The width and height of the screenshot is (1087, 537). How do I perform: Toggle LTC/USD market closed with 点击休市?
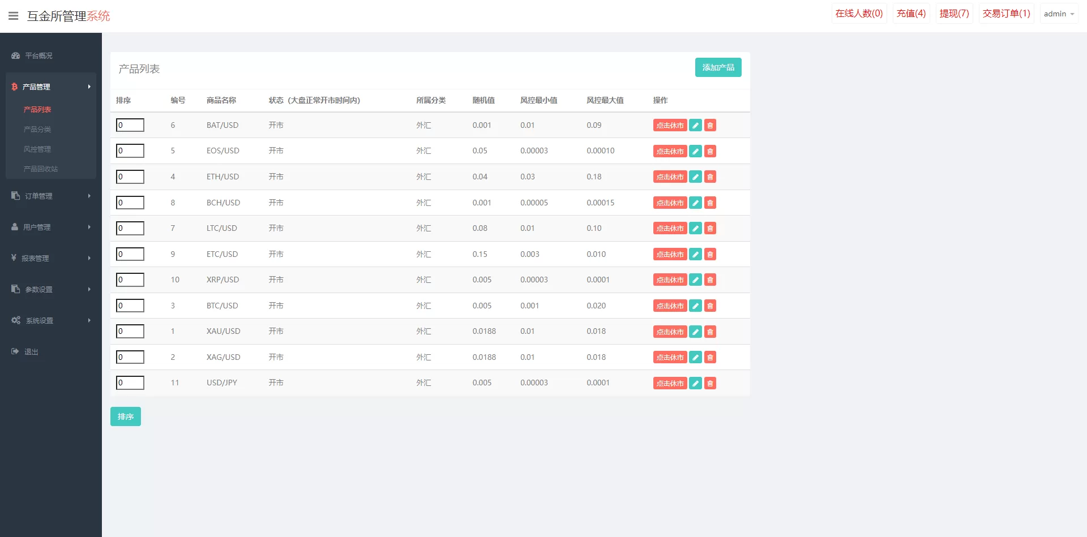click(x=670, y=229)
